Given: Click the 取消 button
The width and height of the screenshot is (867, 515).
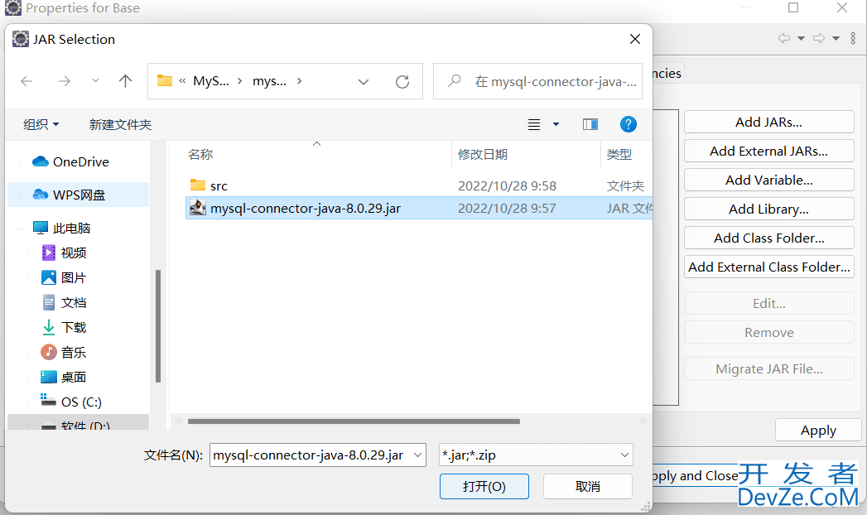Looking at the screenshot, I should (x=588, y=486).
